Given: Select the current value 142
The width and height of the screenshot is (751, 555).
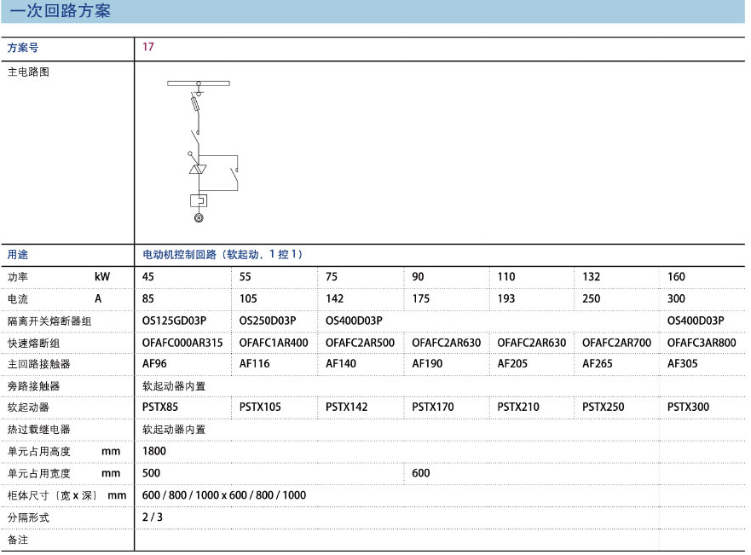Looking at the screenshot, I should pyautogui.click(x=334, y=298).
